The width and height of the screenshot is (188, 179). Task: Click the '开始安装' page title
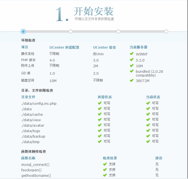coord(94,11)
